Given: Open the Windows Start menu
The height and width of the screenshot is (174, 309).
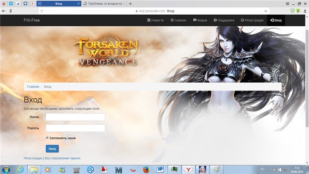Looking at the screenshot, I should tap(6, 170).
